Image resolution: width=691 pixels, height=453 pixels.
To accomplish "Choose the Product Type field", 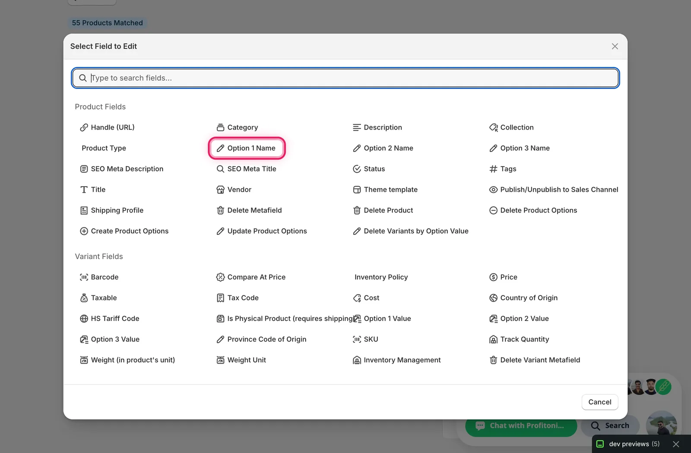I will (x=104, y=148).
